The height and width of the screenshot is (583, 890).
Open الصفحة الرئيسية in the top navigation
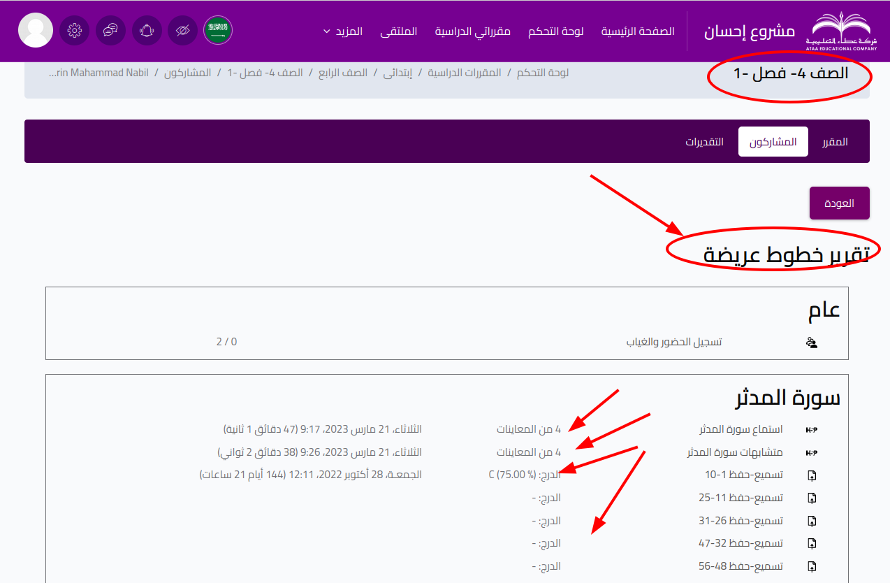tap(638, 31)
